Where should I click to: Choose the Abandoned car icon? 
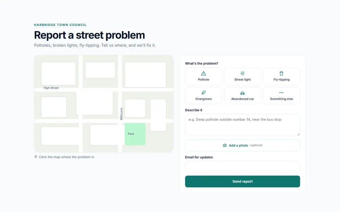click(242, 93)
